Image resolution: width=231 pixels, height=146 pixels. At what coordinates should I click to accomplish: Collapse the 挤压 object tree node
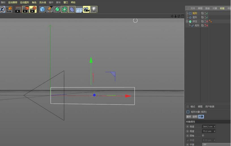[x=187, y=22]
